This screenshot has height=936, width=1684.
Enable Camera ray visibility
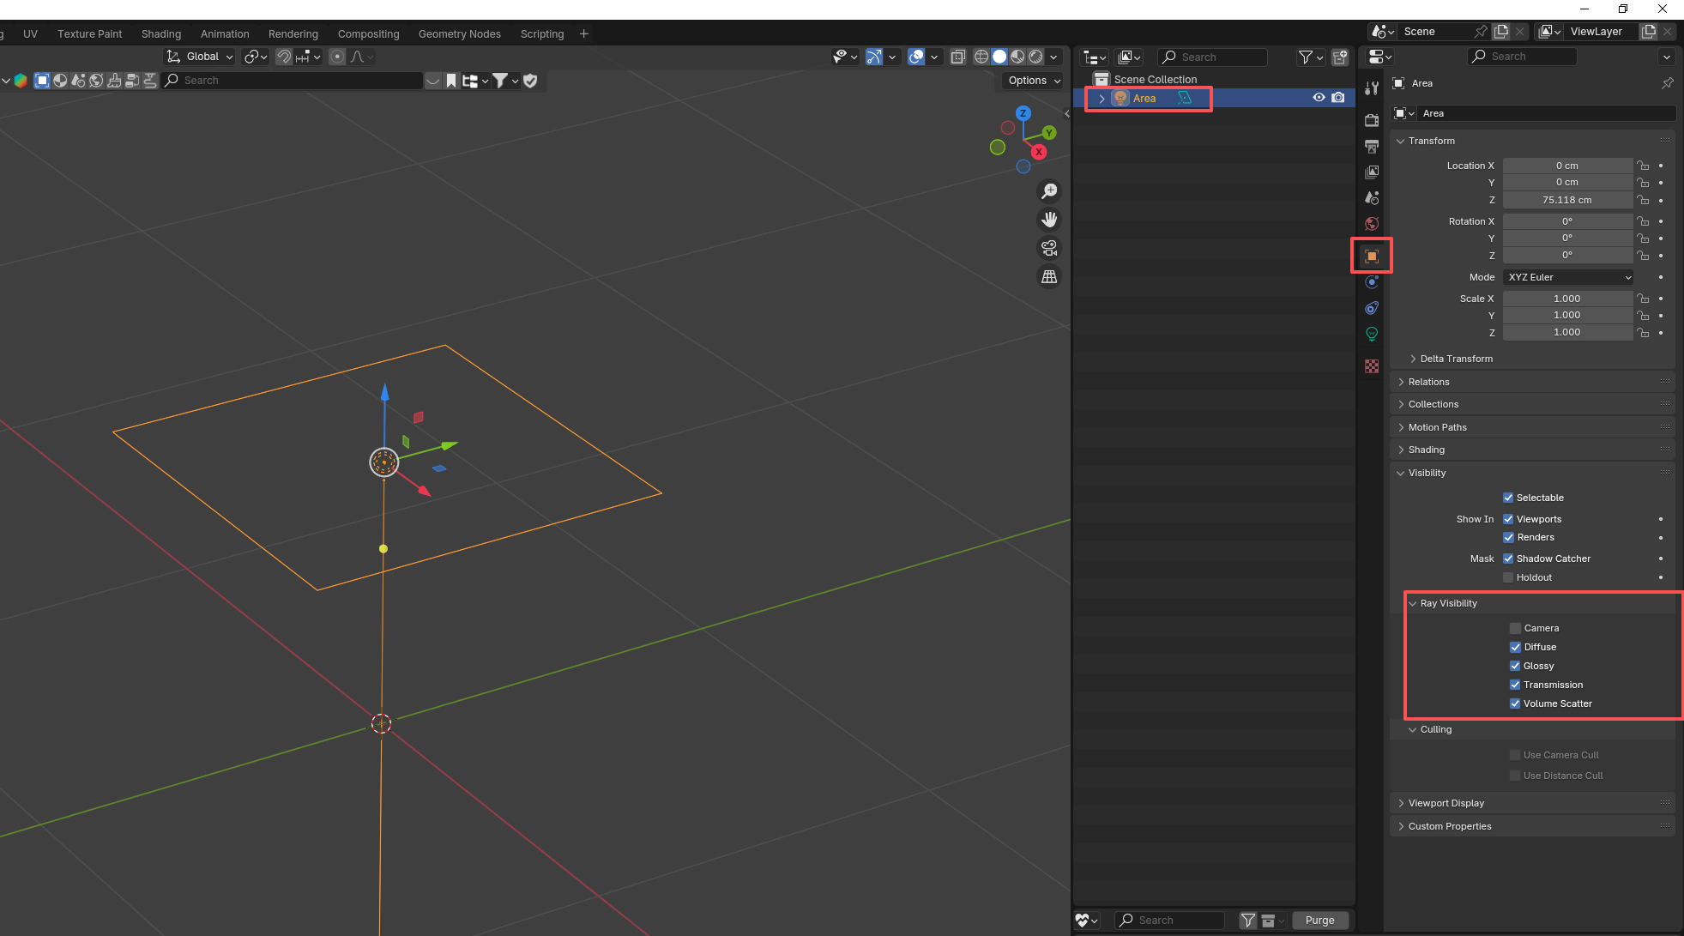tap(1515, 628)
